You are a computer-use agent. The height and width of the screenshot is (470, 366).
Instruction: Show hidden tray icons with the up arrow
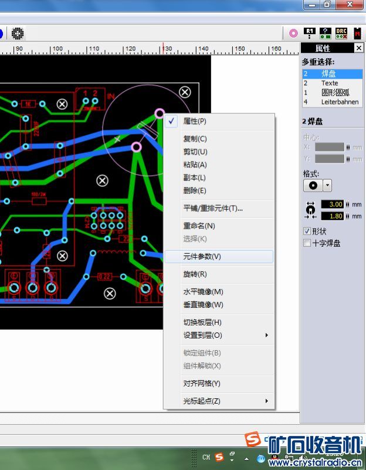pyautogui.click(x=246, y=459)
